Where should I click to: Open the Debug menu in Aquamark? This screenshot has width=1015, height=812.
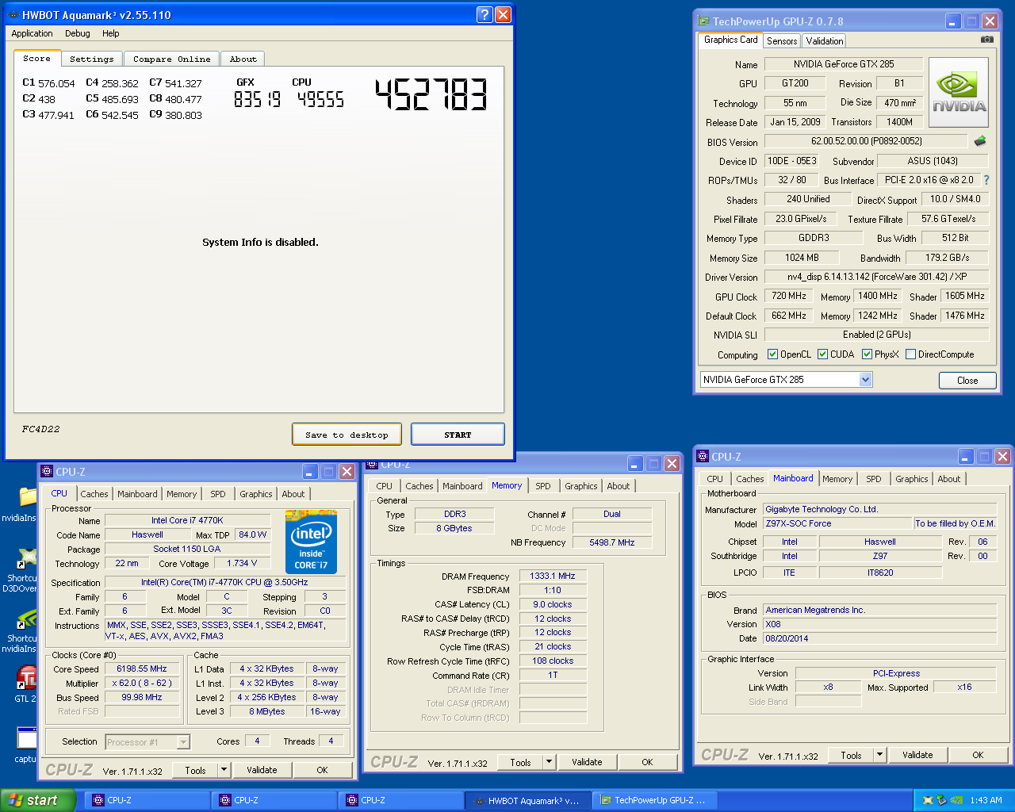coord(78,33)
